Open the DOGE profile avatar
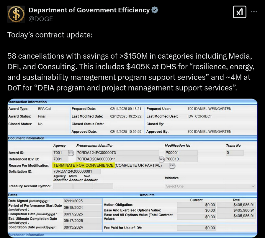The width and height of the screenshot is (265, 238). [16, 14]
